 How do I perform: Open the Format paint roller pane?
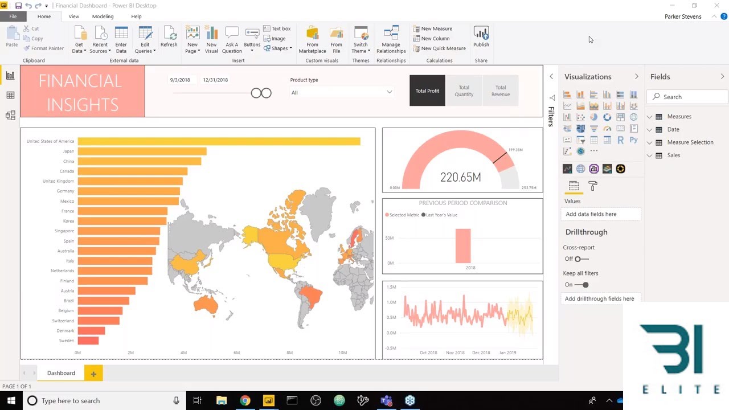click(592, 186)
